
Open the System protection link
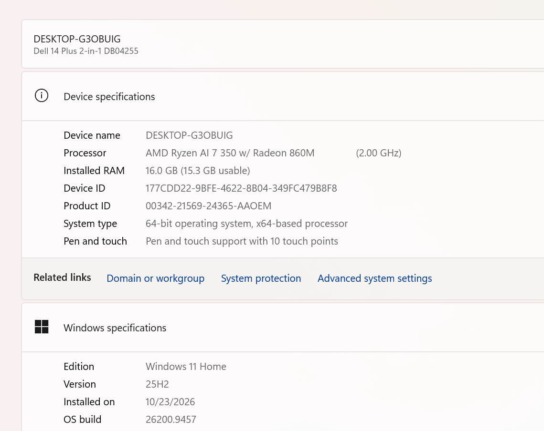(x=261, y=278)
